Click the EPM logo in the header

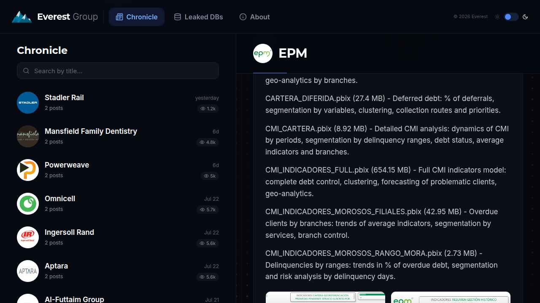pyautogui.click(x=263, y=53)
